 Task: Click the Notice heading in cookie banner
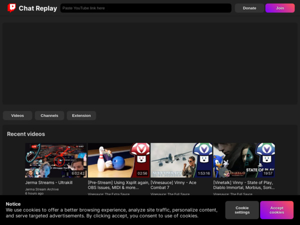coord(13,204)
